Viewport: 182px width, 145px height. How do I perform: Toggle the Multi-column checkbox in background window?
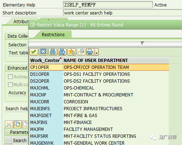click(x=10, y=84)
